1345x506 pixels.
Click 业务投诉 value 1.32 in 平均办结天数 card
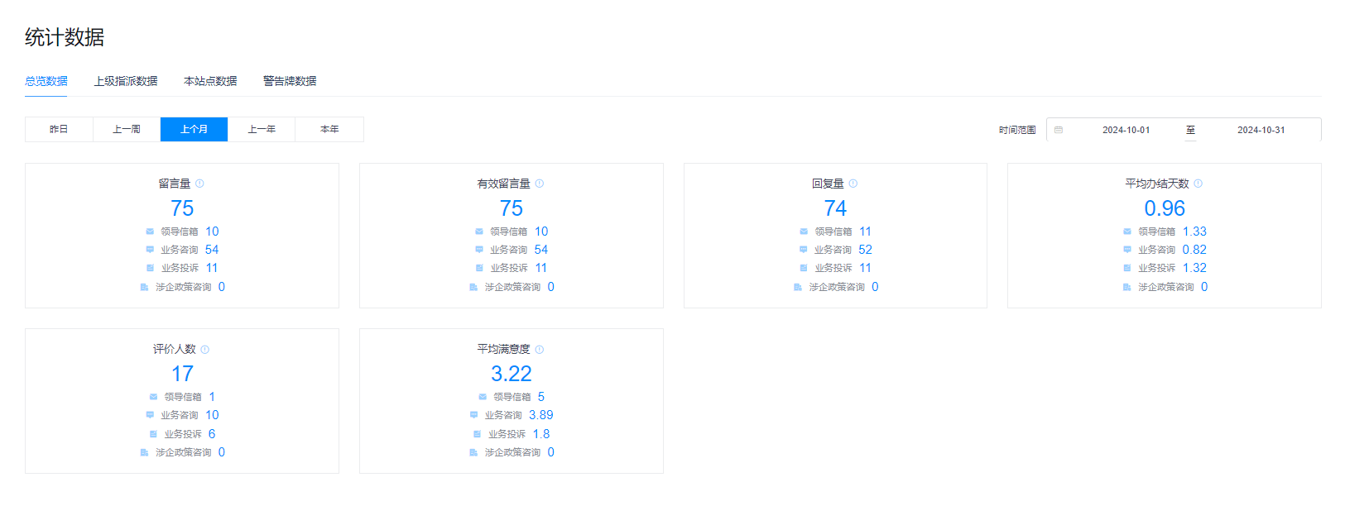coord(1194,268)
